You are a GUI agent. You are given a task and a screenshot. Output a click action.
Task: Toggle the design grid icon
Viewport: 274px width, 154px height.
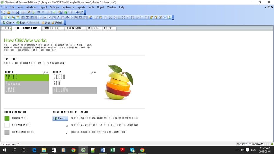pos(100,17)
